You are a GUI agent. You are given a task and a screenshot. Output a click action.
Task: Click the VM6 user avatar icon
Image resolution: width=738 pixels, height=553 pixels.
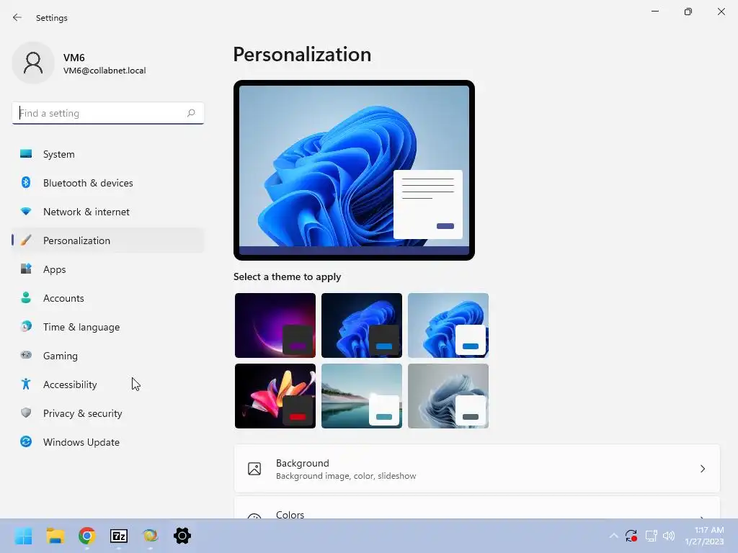pyautogui.click(x=33, y=63)
